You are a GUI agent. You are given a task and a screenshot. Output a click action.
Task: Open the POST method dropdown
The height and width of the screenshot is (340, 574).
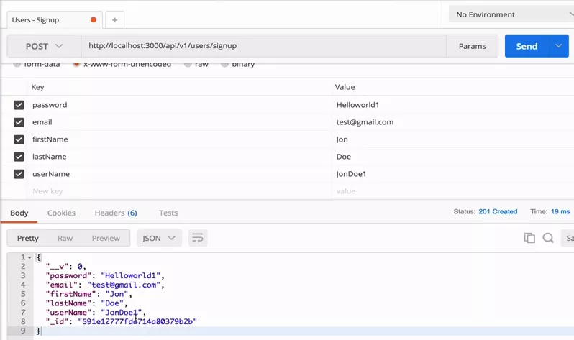[45, 46]
